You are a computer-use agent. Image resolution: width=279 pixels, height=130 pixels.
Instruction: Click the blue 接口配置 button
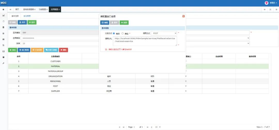(24, 50)
